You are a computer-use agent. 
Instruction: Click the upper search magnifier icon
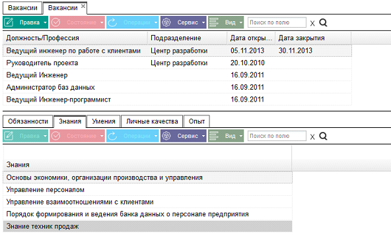coord(323,22)
